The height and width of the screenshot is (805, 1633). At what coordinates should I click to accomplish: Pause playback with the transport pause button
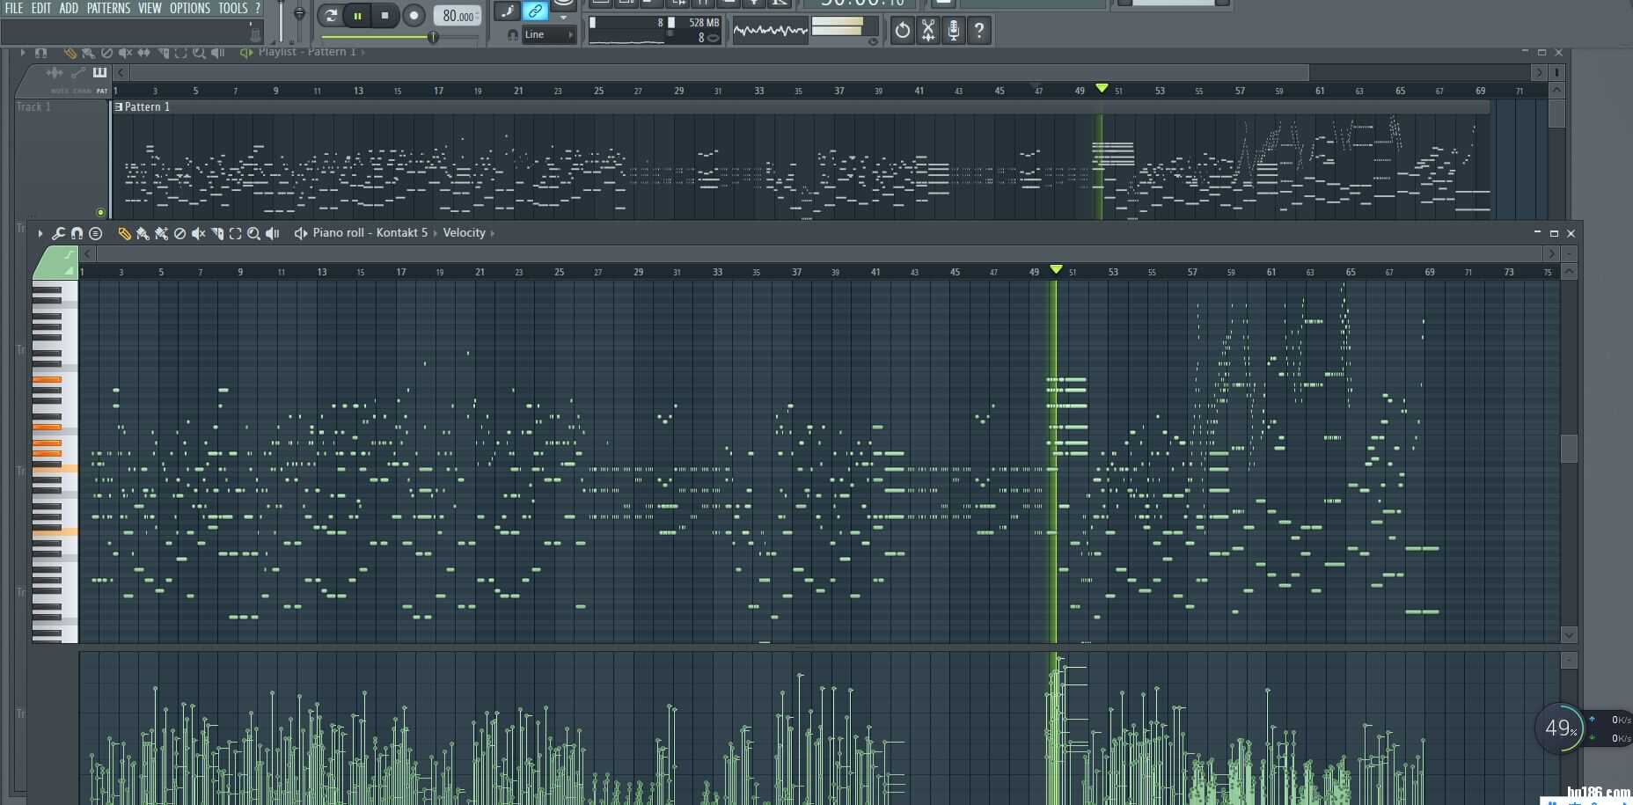[x=357, y=15]
